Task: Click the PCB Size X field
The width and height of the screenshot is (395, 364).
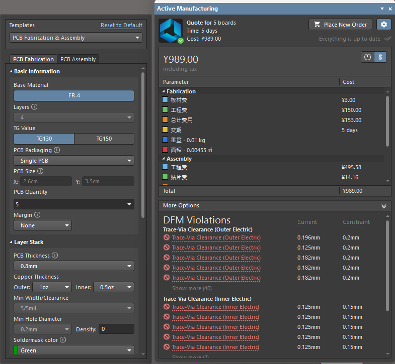Action: tap(46, 181)
